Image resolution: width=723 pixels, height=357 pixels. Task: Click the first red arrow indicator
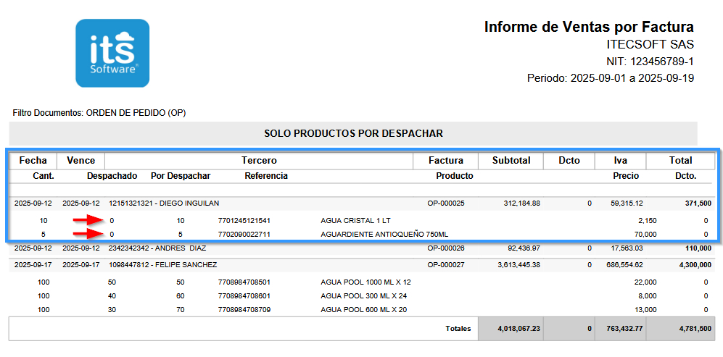click(88, 219)
